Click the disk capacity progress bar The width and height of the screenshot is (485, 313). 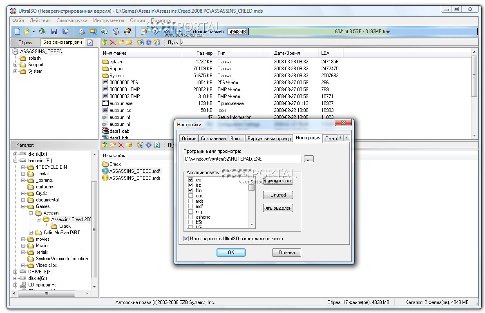click(x=363, y=31)
